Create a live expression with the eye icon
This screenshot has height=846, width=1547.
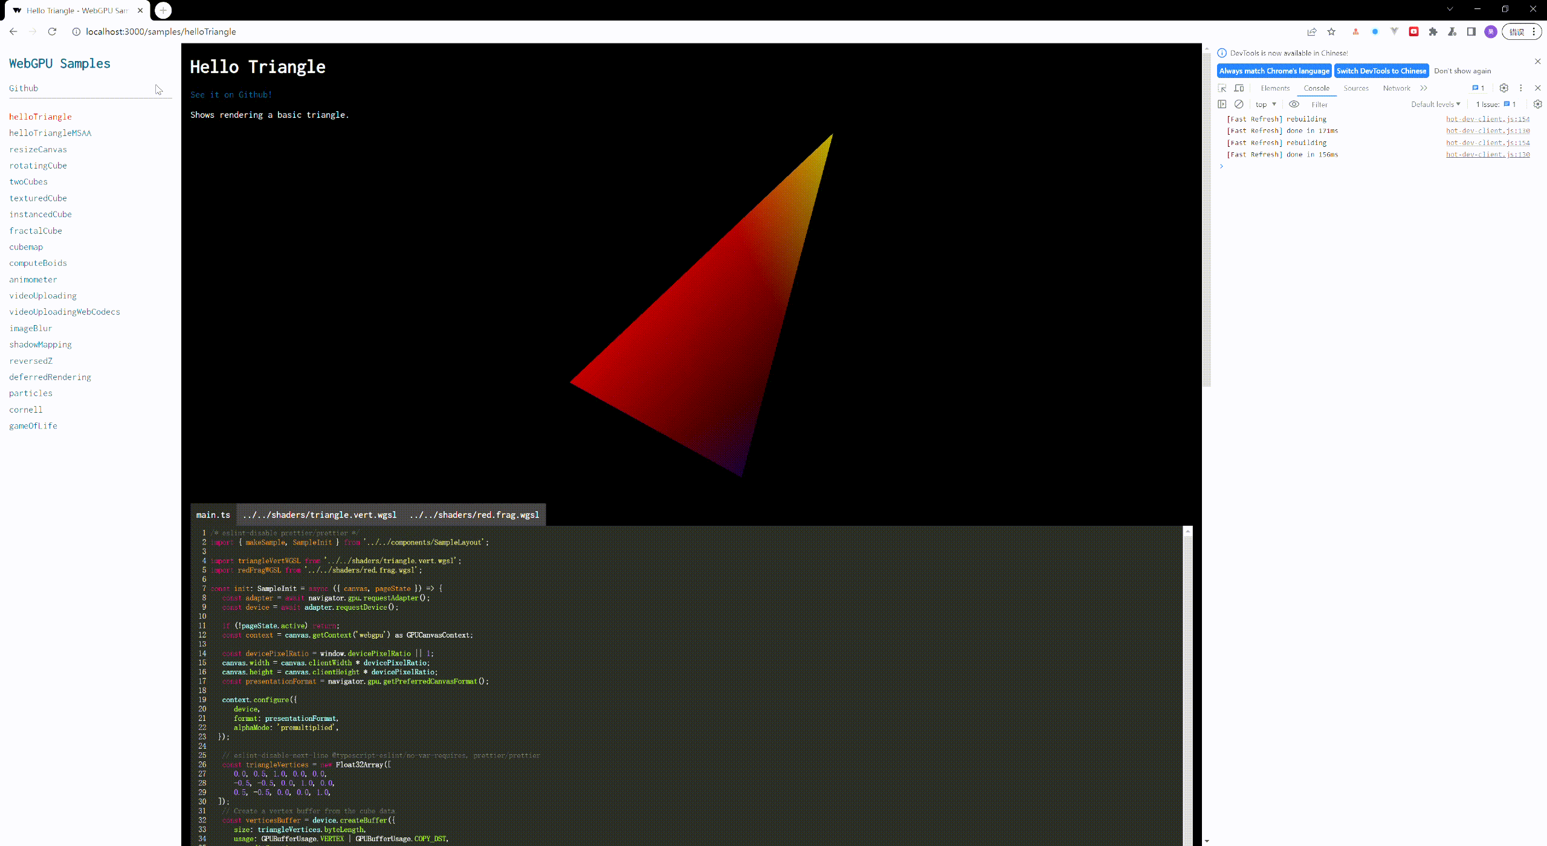point(1294,105)
